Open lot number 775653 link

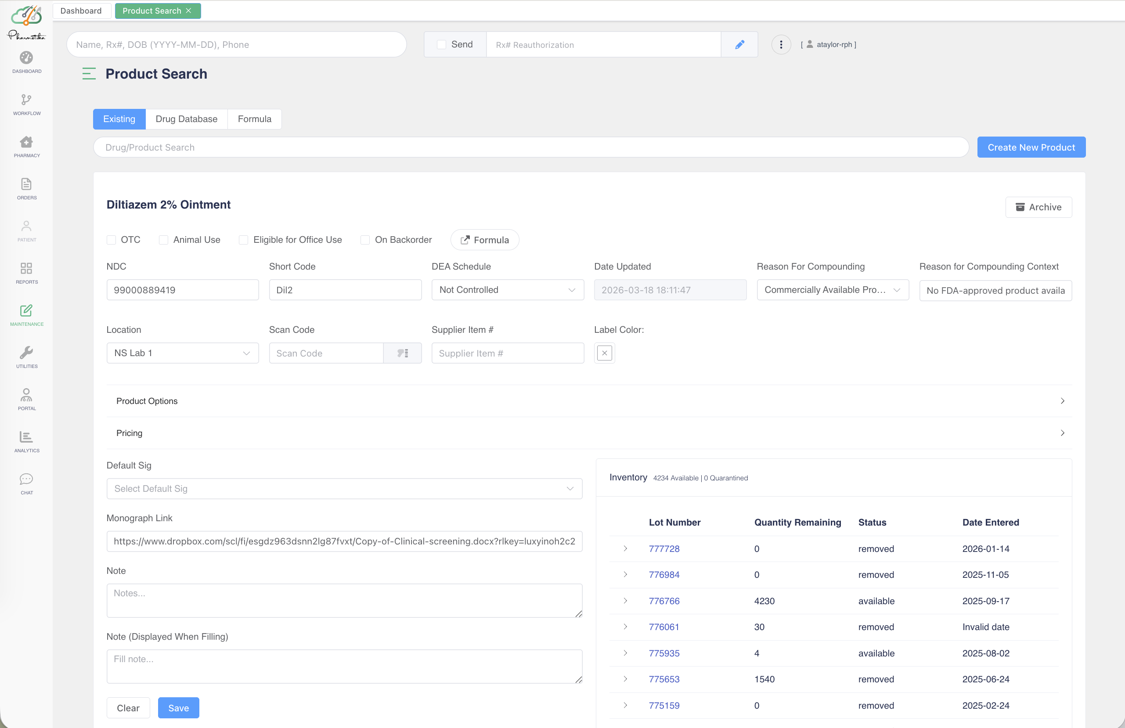(663, 679)
